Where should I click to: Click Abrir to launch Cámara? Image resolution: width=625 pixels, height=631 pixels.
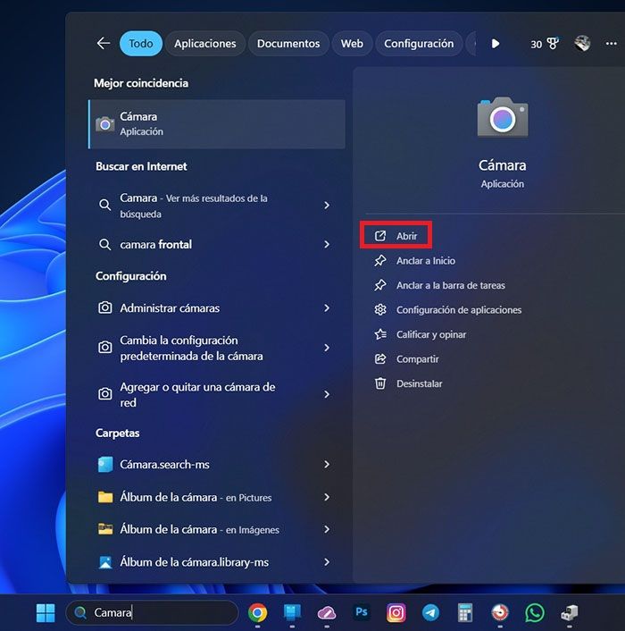396,236
